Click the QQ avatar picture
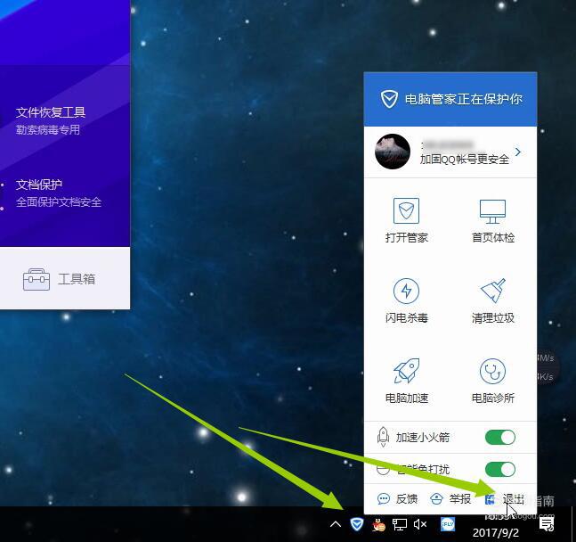576x542 pixels. click(x=393, y=152)
